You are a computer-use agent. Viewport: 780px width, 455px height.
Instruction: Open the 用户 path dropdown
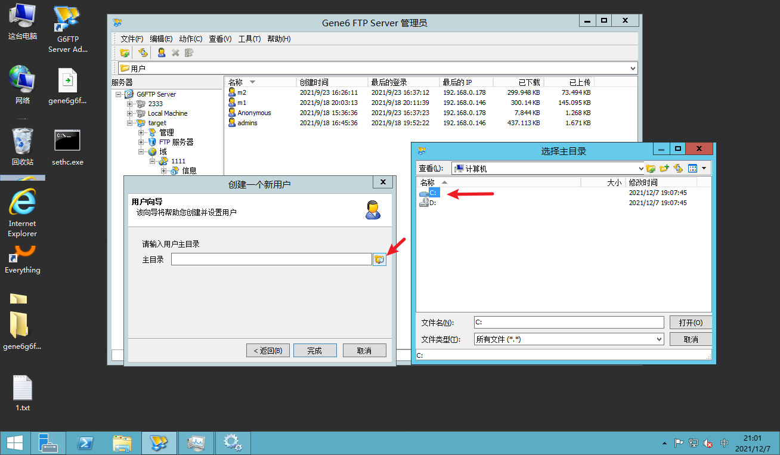(x=633, y=69)
